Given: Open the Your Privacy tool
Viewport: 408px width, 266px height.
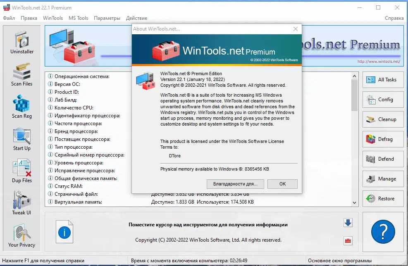Looking at the screenshot, I should click(x=21, y=235).
